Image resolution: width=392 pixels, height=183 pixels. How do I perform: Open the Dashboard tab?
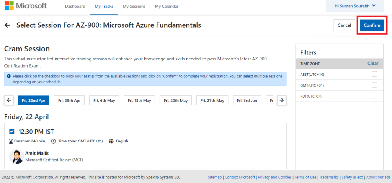point(75,6)
